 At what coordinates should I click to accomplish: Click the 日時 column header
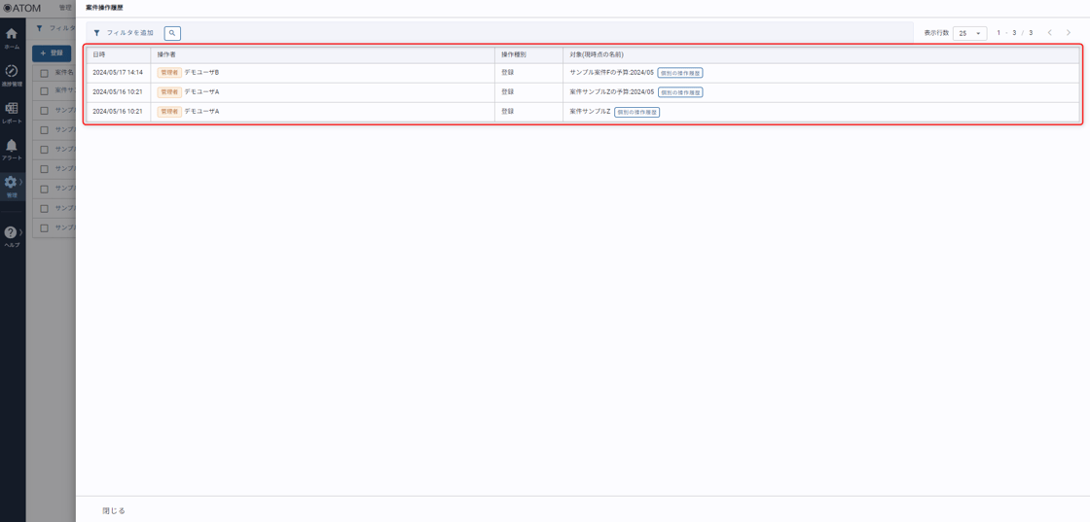(99, 54)
